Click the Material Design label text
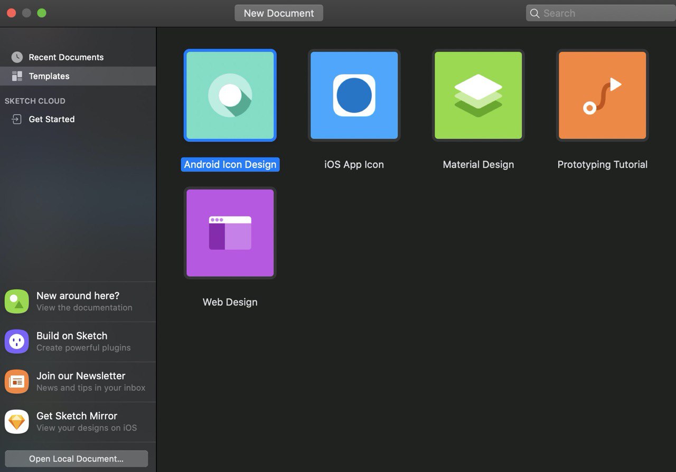 [478, 165]
